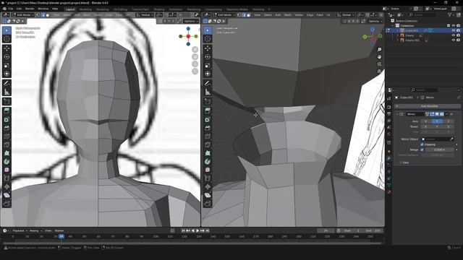
Task: Select the Bevel tool in left viewport
Action: point(7,128)
